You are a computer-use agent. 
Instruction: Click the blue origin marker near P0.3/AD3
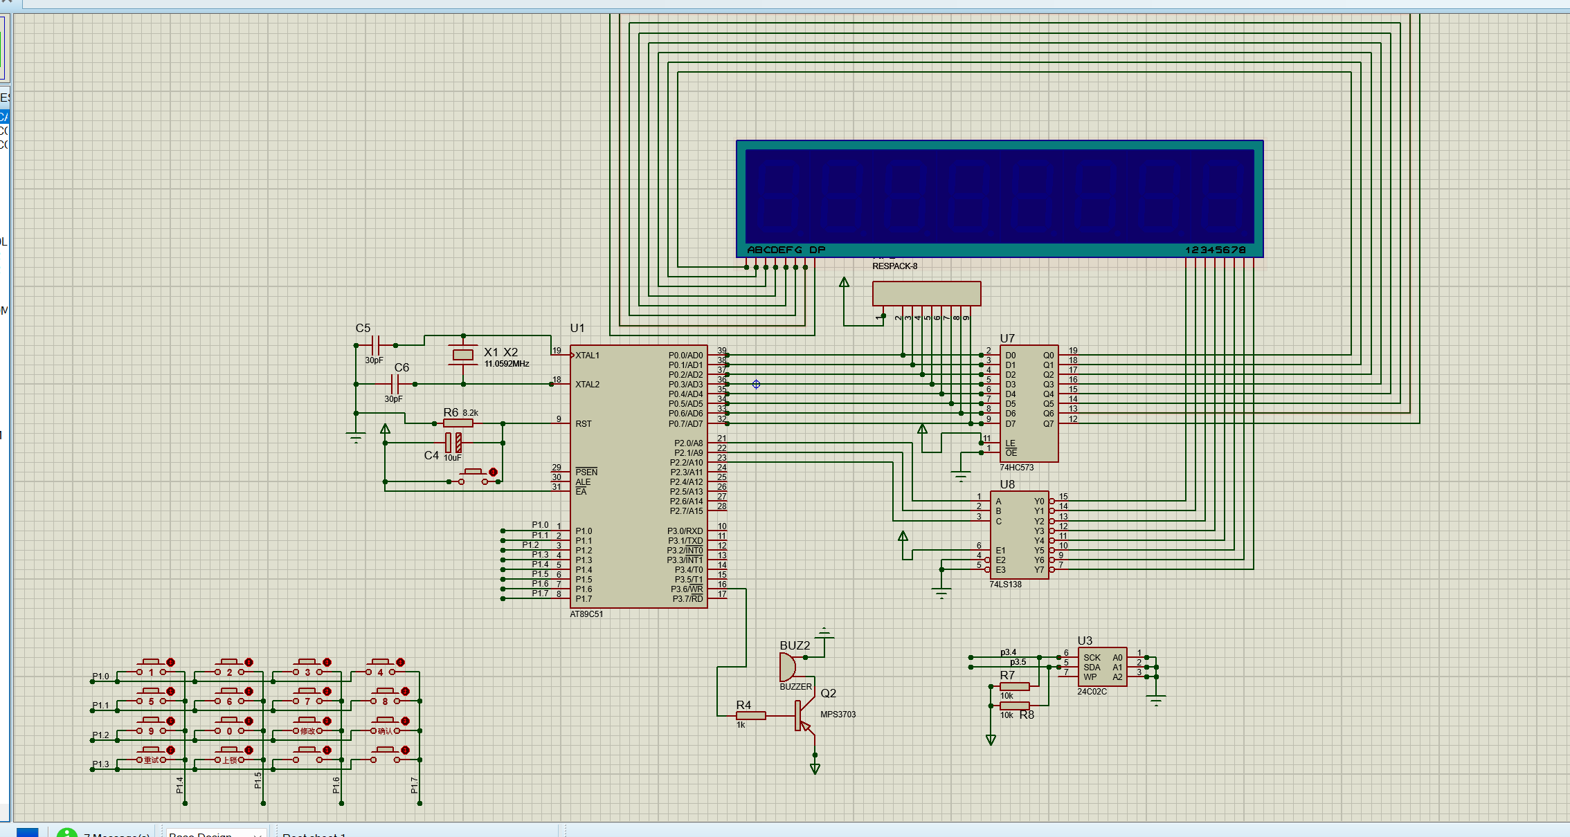tap(756, 384)
